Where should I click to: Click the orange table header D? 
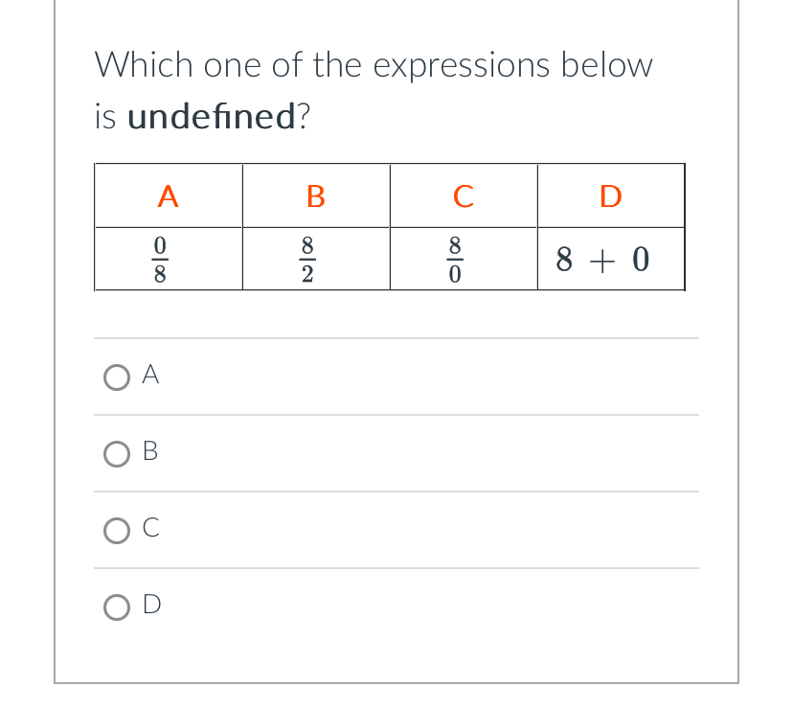click(610, 195)
